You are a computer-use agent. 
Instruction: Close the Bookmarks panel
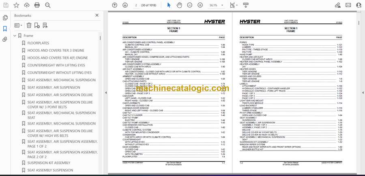[97, 15]
